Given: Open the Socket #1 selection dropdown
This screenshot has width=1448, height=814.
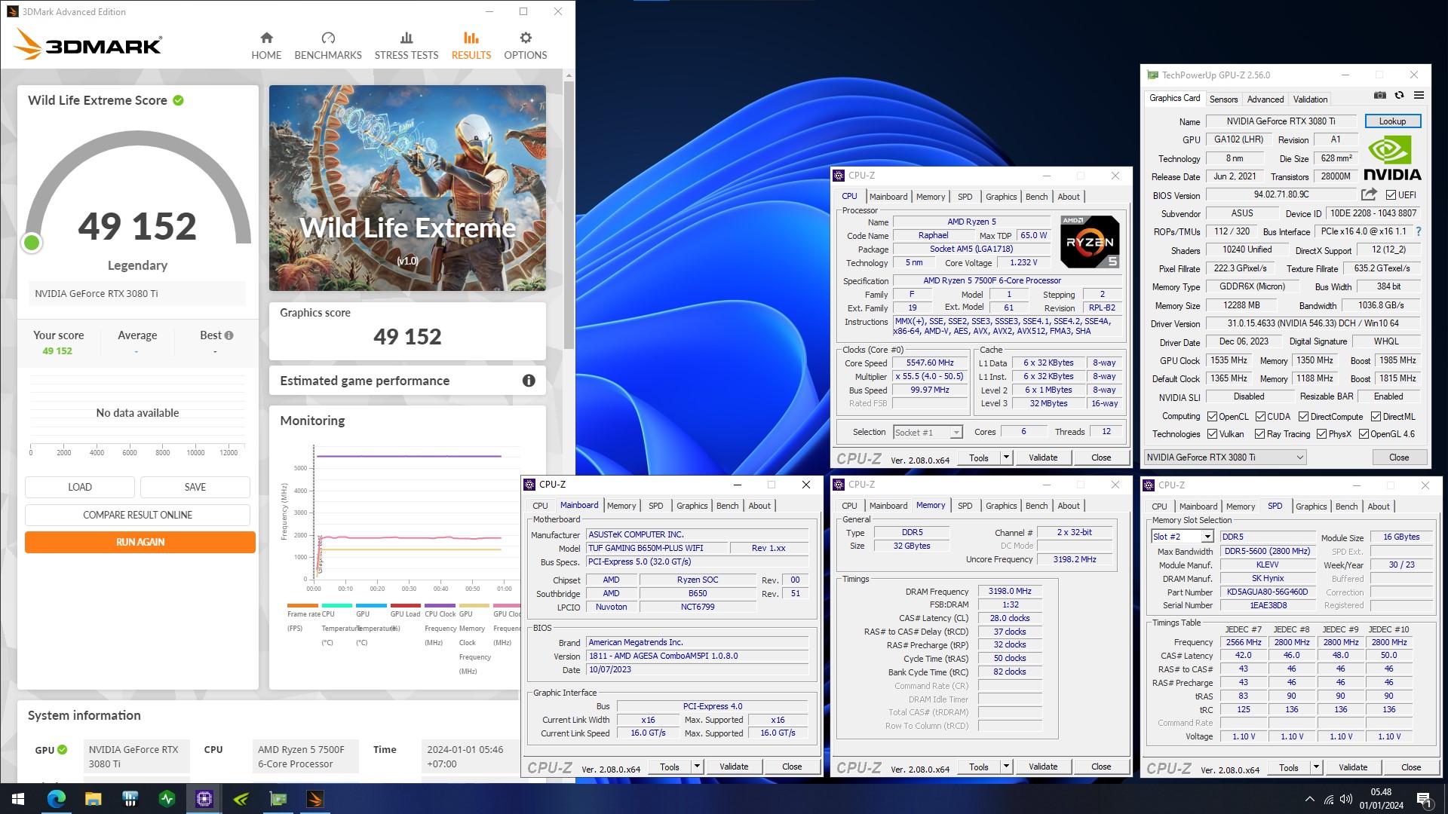Looking at the screenshot, I should pos(928,433).
